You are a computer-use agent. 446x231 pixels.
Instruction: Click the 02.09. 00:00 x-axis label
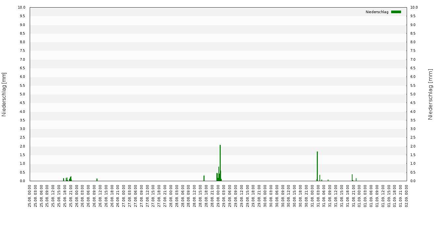[407, 196]
